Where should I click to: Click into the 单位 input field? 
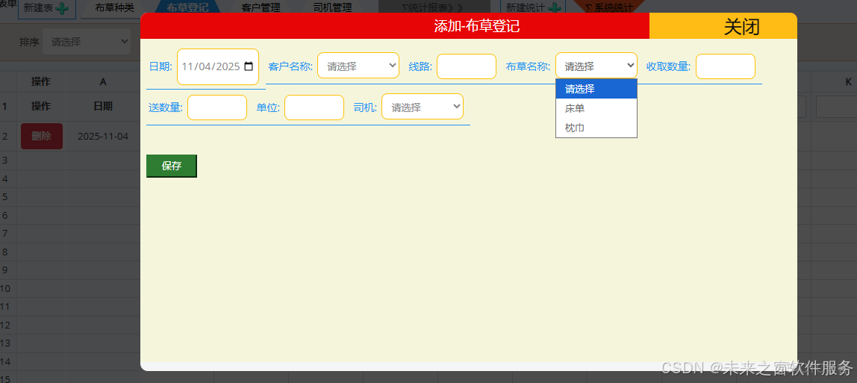[314, 107]
